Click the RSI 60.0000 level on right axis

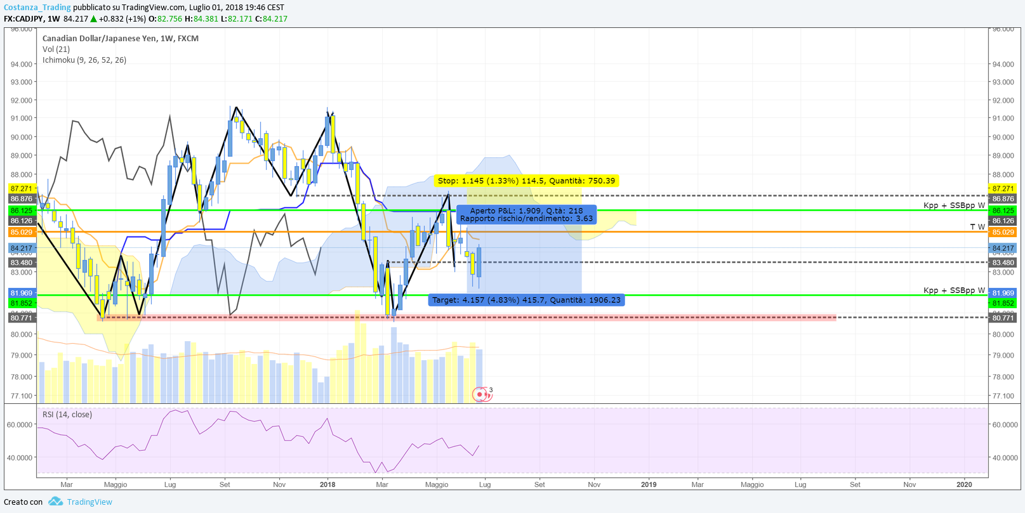point(1005,425)
